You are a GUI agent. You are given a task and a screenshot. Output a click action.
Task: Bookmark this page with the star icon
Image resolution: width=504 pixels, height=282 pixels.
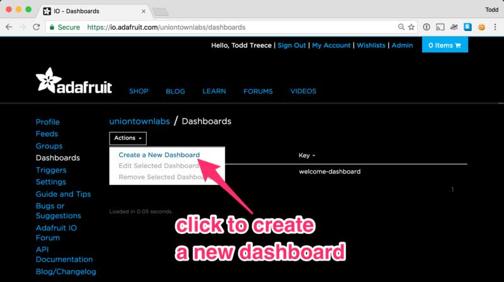[x=411, y=27]
